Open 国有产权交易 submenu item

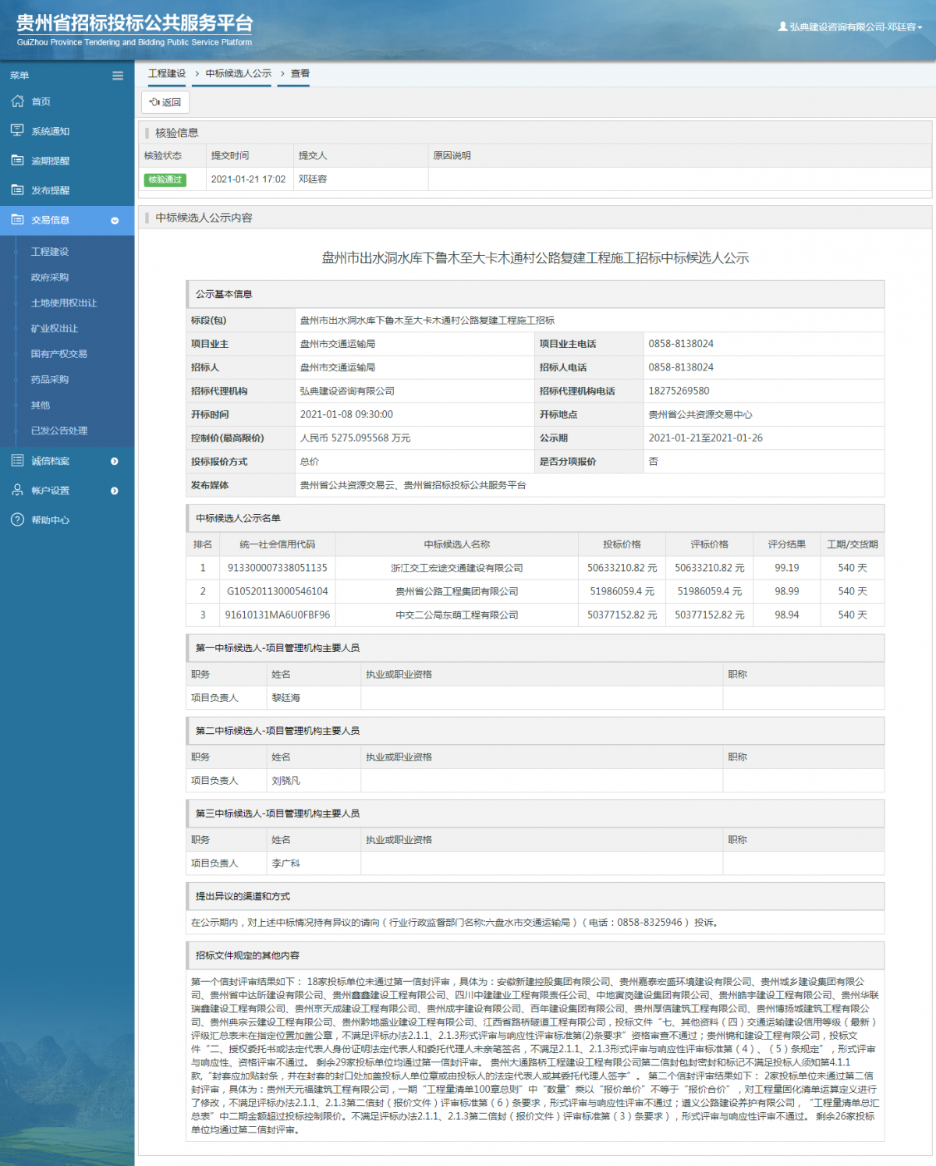[x=59, y=354]
